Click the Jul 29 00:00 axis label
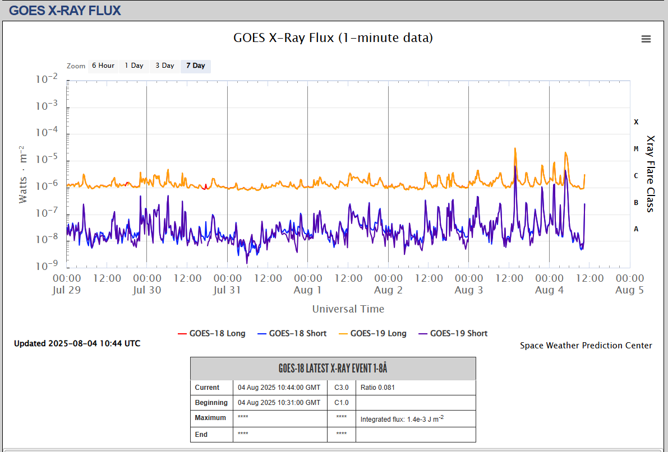668x452 pixels. [x=67, y=284]
